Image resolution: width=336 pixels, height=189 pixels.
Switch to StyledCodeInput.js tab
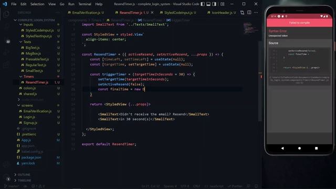[x=178, y=13]
